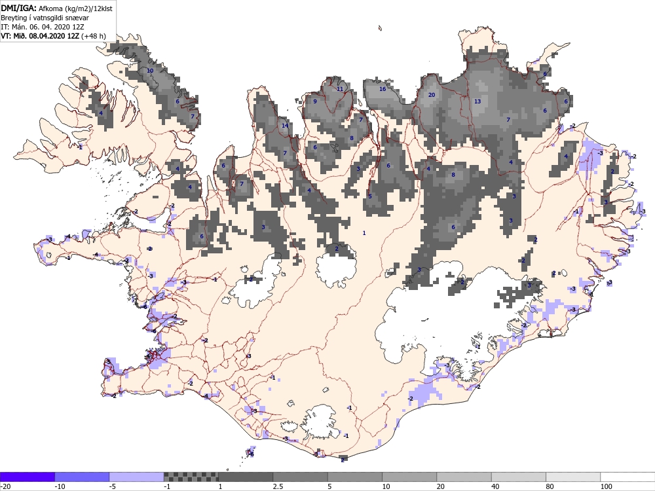Click the 40 to 80 pale gray legend segment

pyautogui.click(x=518, y=477)
